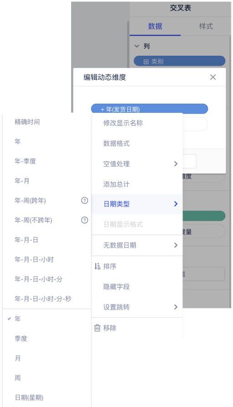233x407 pixels.
Task: Close the 编辑动态维度 dialog
Action: pyautogui.click(x=213, y=77)
